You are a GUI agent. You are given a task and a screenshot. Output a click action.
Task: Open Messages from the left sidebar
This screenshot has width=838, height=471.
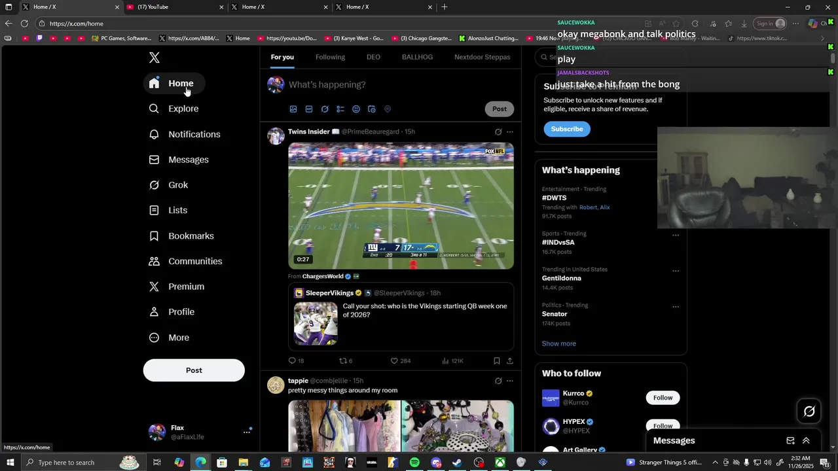point(179,160)
